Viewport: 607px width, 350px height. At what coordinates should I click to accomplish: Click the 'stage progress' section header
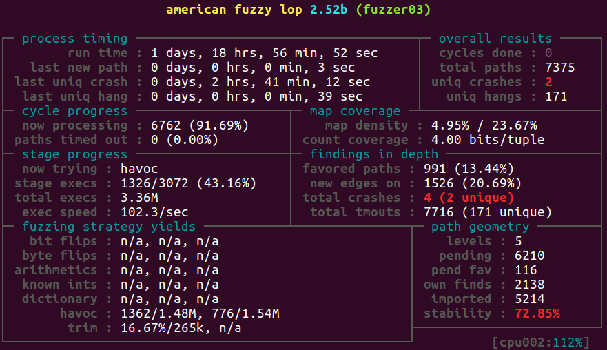[74, 154]
